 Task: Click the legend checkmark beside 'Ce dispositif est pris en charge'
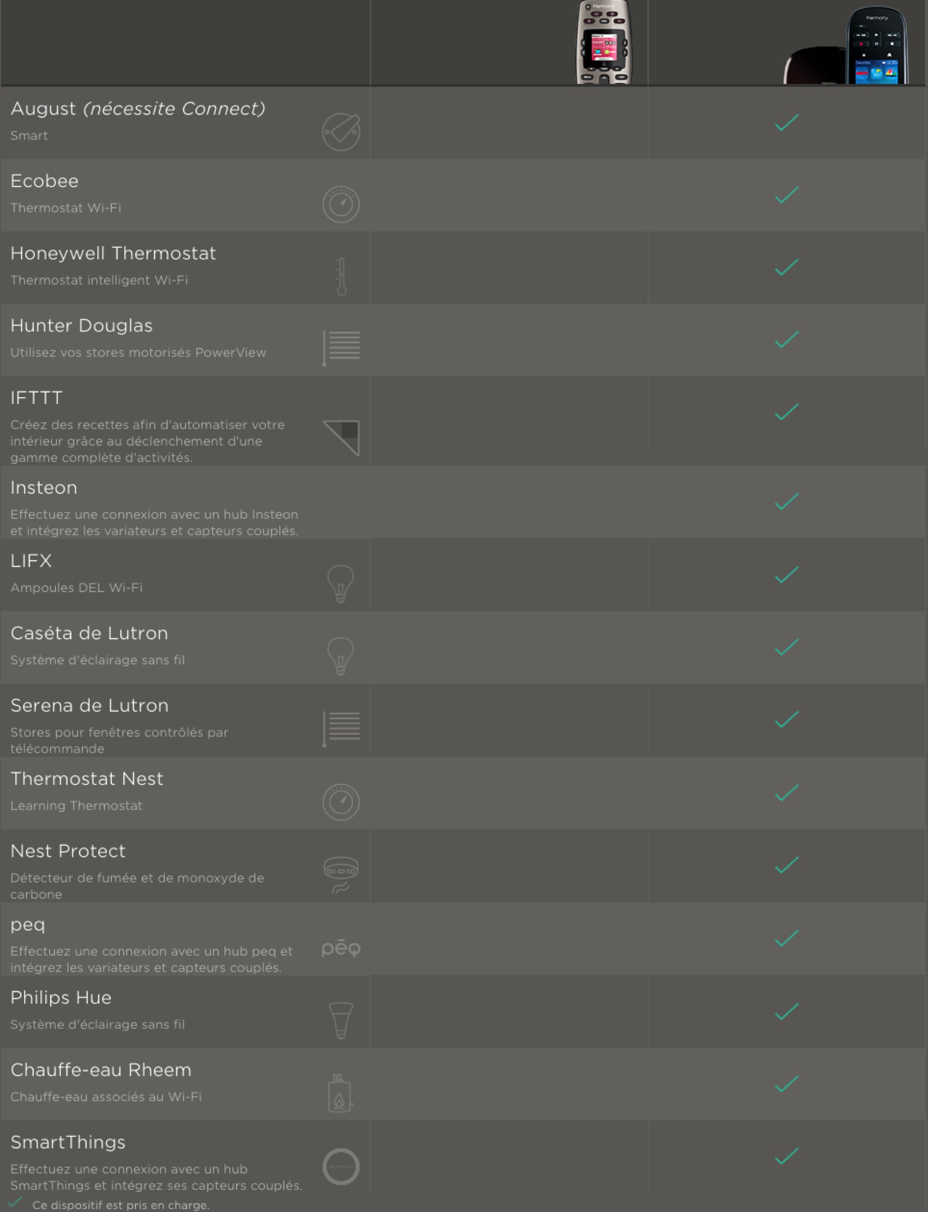click(15, 1203)
